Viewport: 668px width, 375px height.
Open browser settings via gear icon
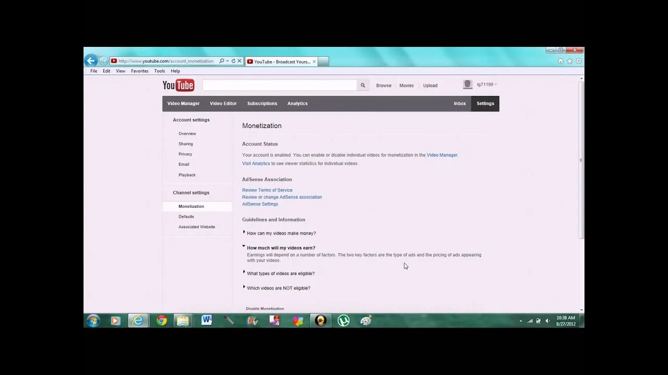578,61
